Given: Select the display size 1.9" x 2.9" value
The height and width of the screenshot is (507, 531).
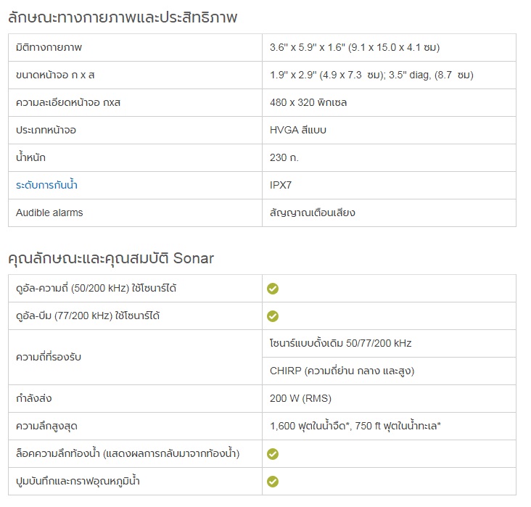Looking at the screenshot, I should 371,75.
